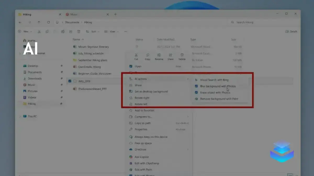Sort files by the Name column header
The image size is (314, 176).
(77, 39)
